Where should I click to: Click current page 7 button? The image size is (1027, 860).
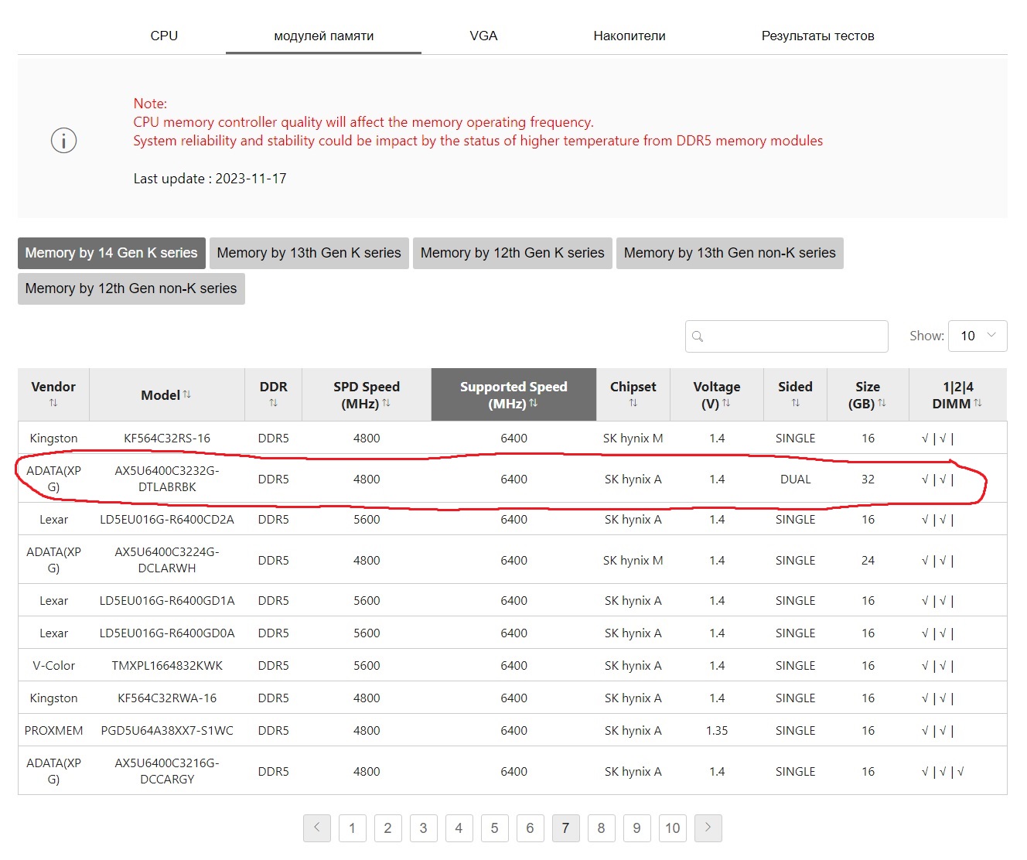[566, 828]
